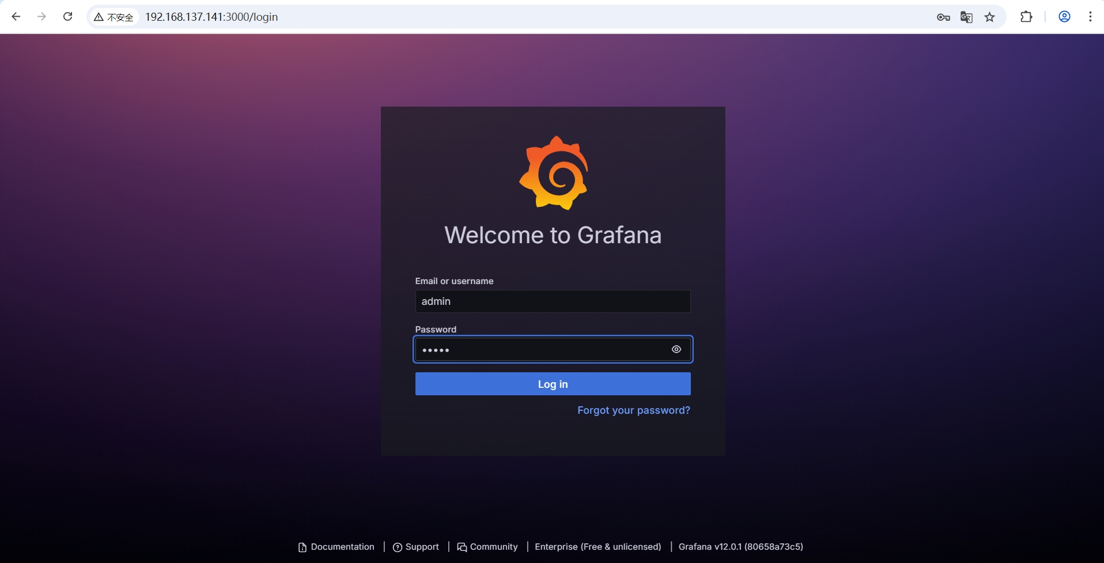Click the browser back arrow
1104x563 pixels.
click(16, 17)
